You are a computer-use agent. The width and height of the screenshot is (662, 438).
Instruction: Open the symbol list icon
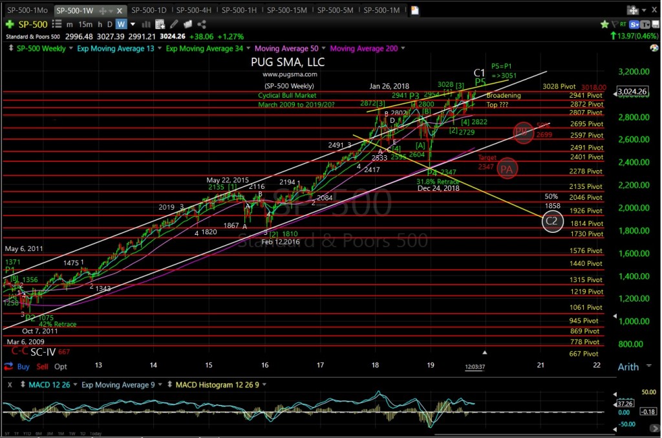(x=57, y=25)
